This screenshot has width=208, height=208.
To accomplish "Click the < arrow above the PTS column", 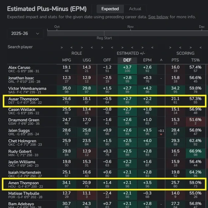I will click(x=180, y=47).
